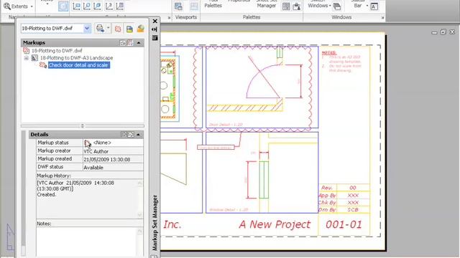Screen dimensions: 460x258
Task: Toggle View DWF Geometry icon
Action: [x=141, y=29]
